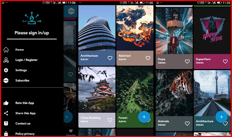The height and width of the screenshot is (137, 232).
Task: Open the Architecture image with the CN Tower
Action: [212, 93]
